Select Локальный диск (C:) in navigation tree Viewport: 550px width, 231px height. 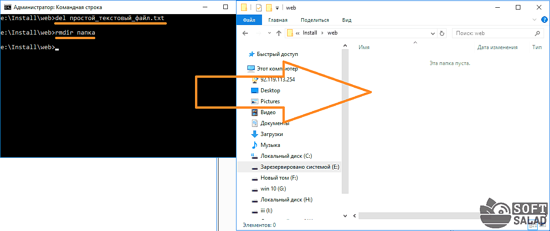click(286, 156)
